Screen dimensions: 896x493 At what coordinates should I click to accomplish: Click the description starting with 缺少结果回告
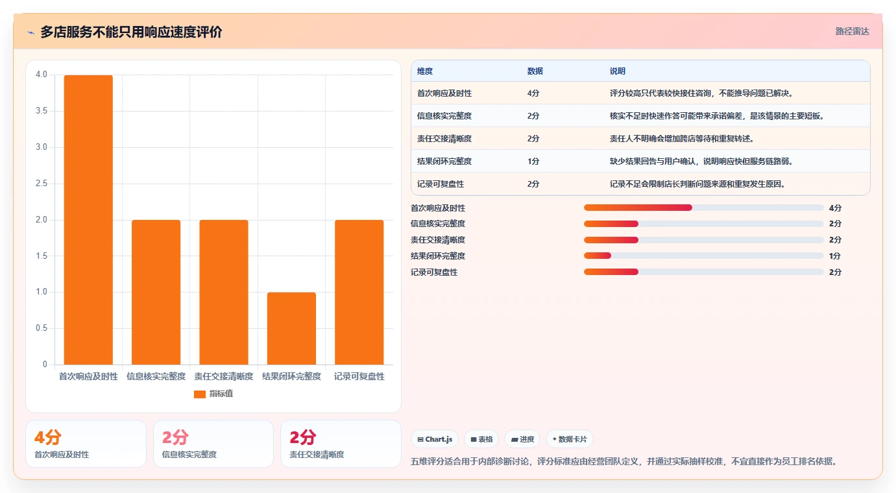tap(701, 162)
